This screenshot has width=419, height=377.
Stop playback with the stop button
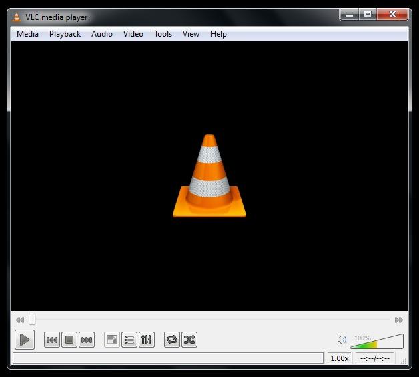69,340
